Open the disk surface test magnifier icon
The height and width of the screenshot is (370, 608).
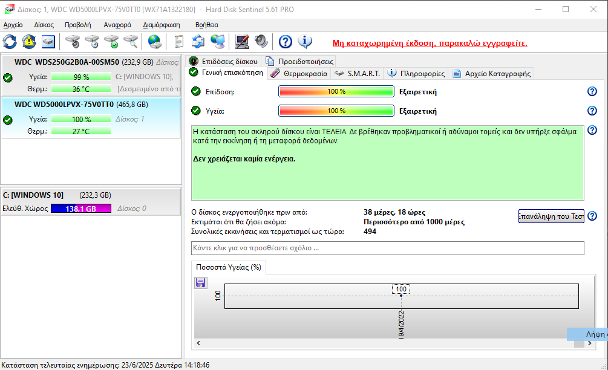[x=131, y=42]
